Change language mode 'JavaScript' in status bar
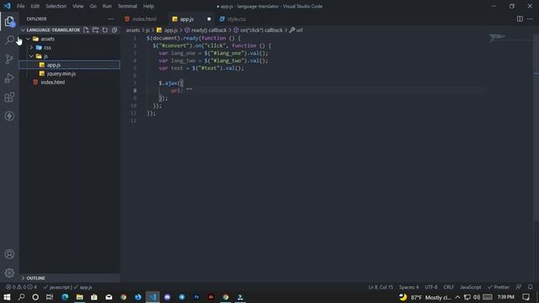 pyautogui.click(x=471, y=287)
